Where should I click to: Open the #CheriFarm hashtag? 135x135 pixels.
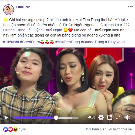tap(30, 42)
